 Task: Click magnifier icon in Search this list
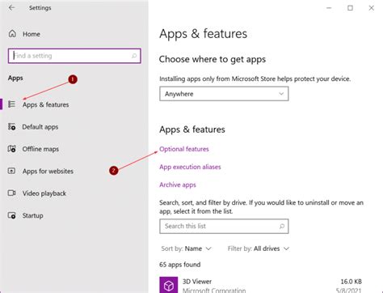282,226
